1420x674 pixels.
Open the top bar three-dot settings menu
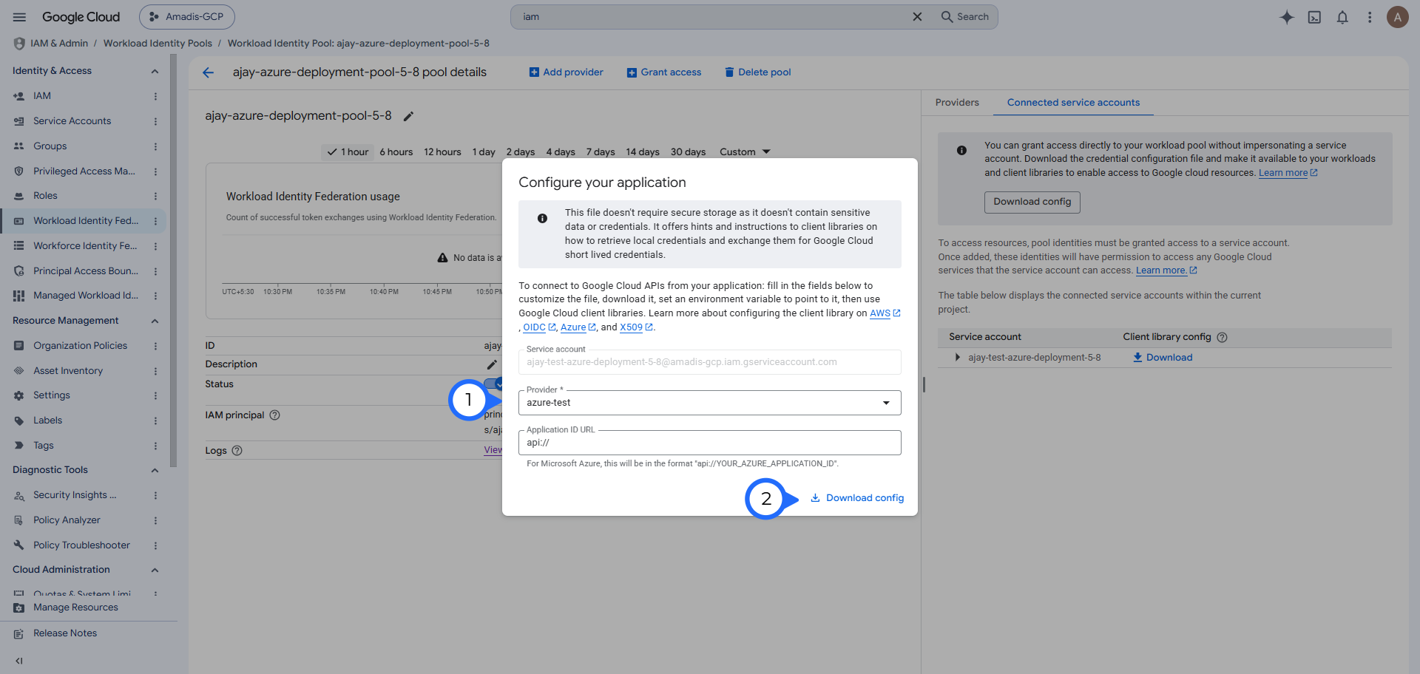click(1370, 17)
